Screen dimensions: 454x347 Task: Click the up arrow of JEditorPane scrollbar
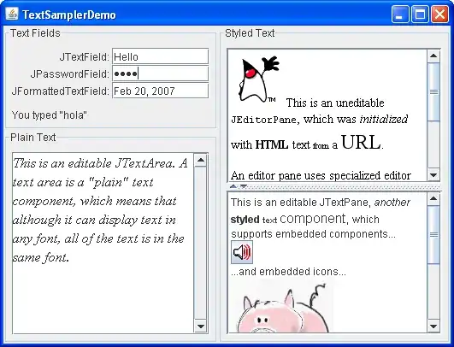click(x=433, y=56)
